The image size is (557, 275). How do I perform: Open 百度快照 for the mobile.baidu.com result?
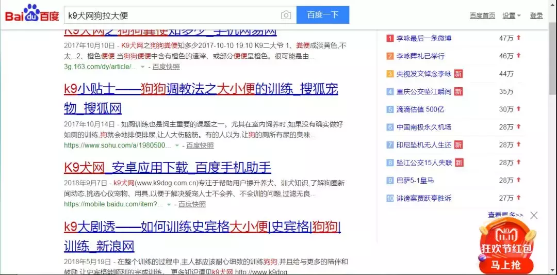click(192, 205)
